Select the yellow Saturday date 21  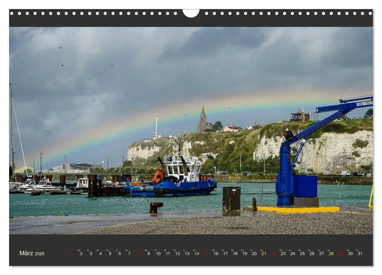point(264,253)
